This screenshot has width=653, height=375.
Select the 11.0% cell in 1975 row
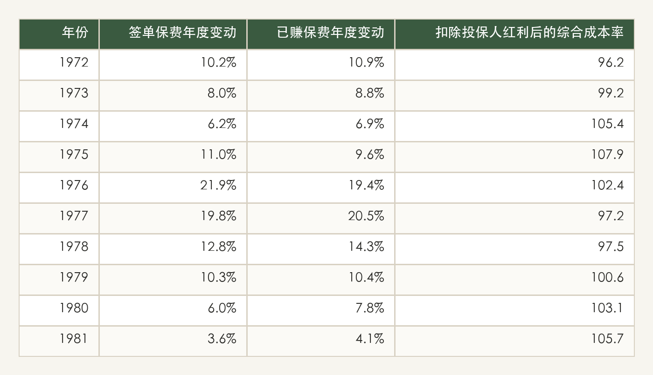click(173, 157)
